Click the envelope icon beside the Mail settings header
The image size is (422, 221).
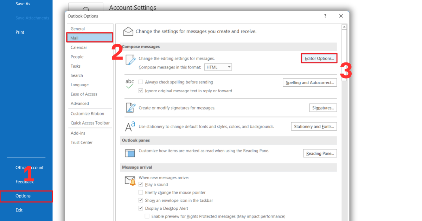tap(128, 31)
